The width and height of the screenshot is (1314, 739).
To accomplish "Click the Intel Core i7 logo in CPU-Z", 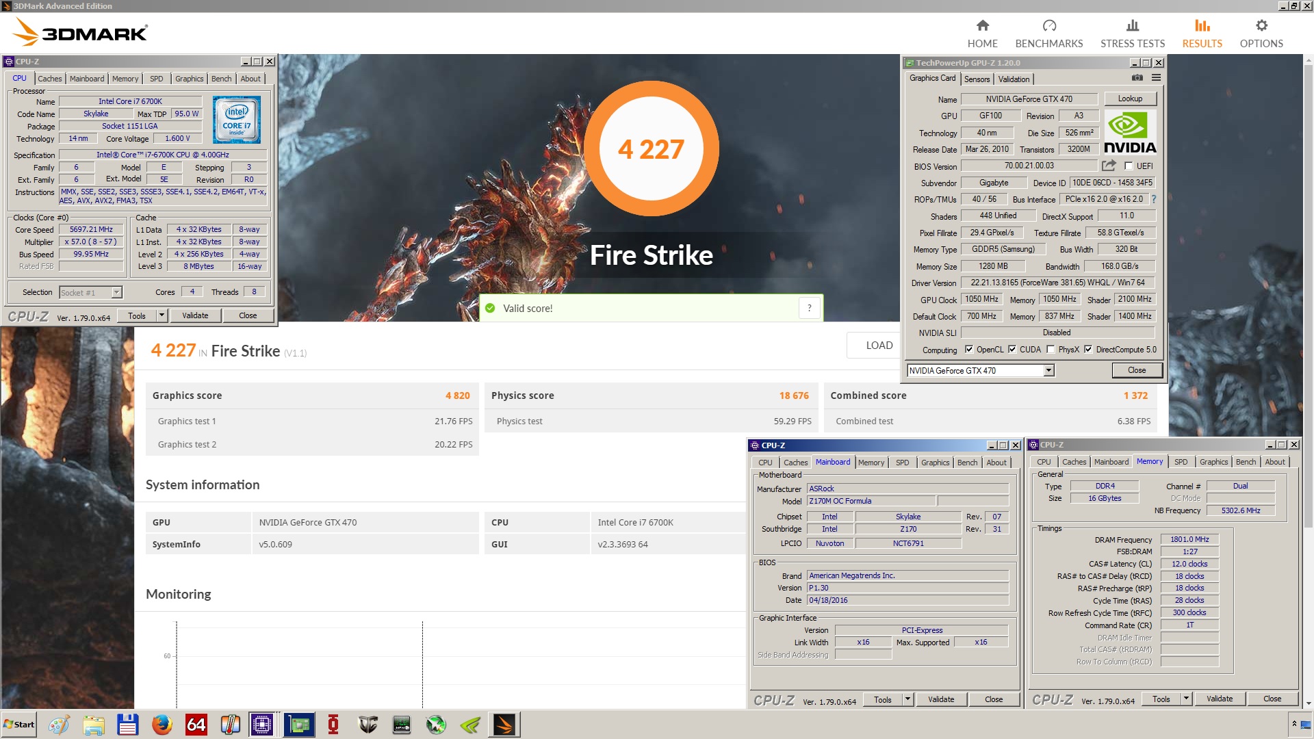I will (x=236, y=119).
